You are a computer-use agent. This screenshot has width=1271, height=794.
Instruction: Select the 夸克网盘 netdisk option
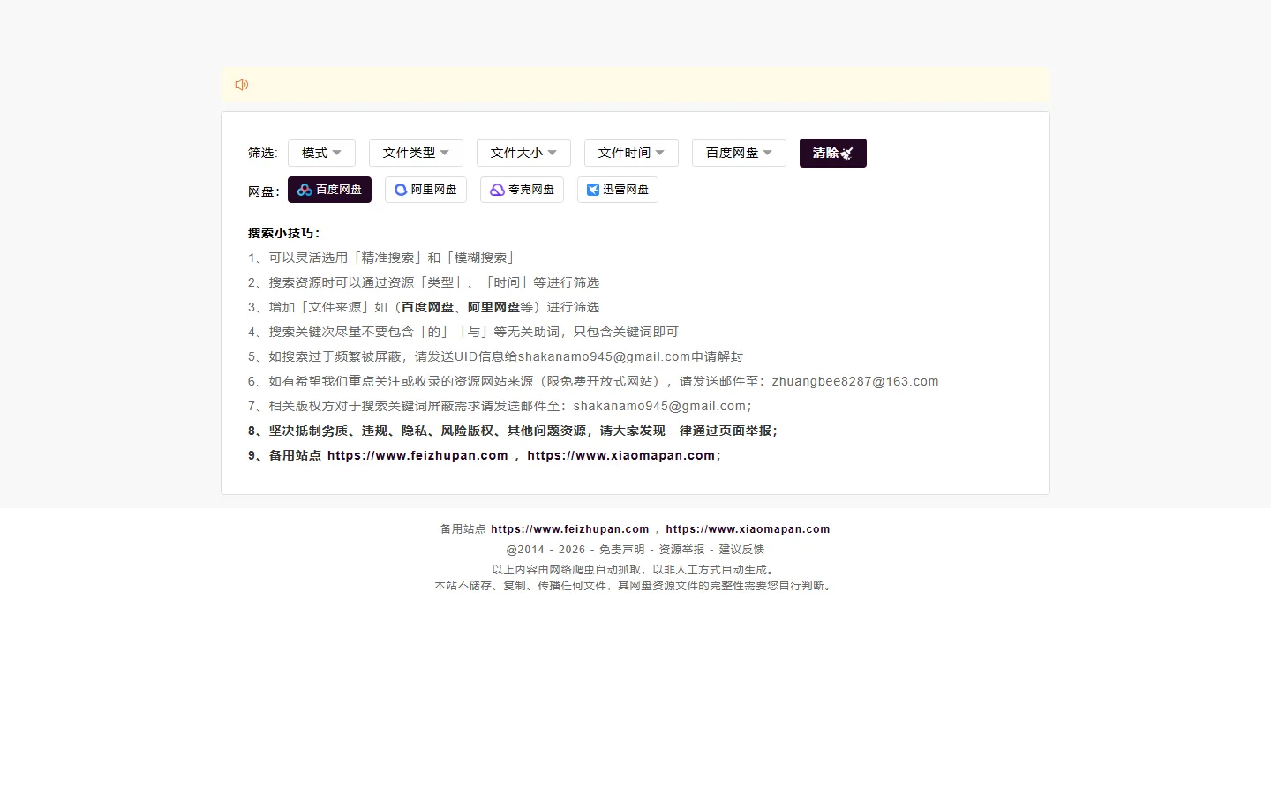pyautogui.click(x=522, y=190)
